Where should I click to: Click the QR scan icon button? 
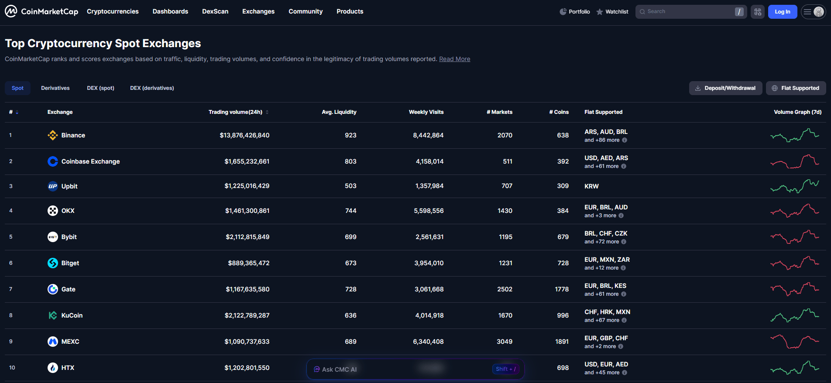(x=758, y=12)
